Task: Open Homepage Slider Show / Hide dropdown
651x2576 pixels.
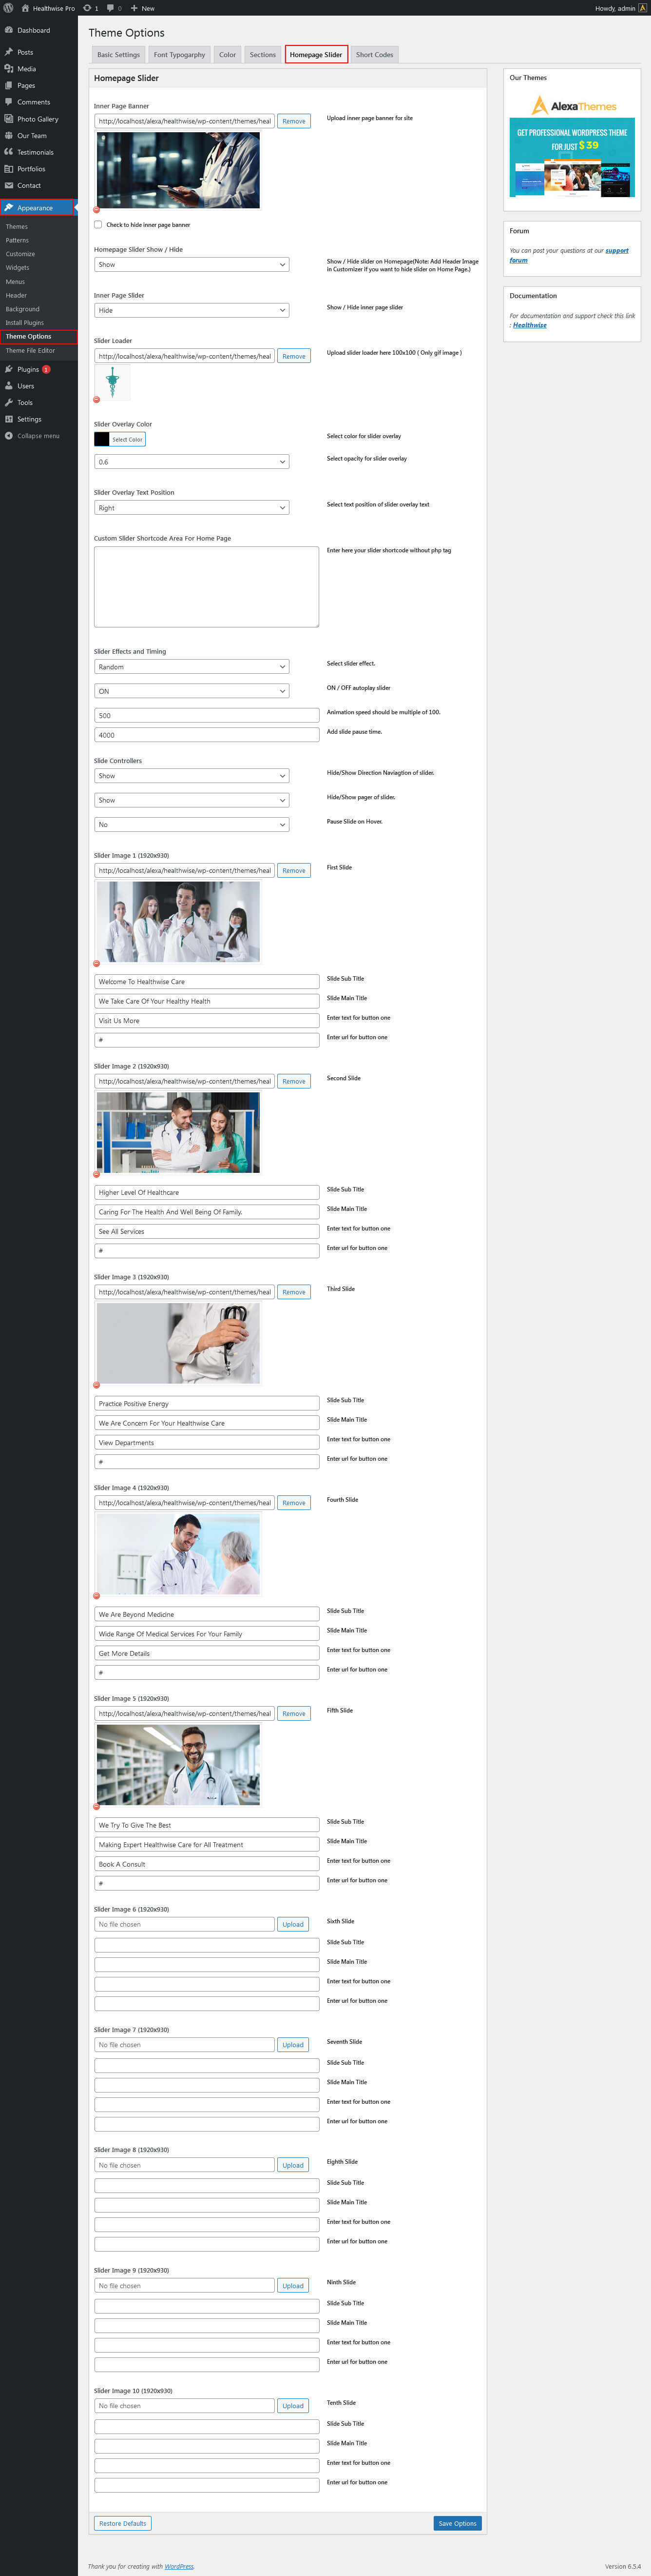Action: pyautogui.click(x=191, y=265)
